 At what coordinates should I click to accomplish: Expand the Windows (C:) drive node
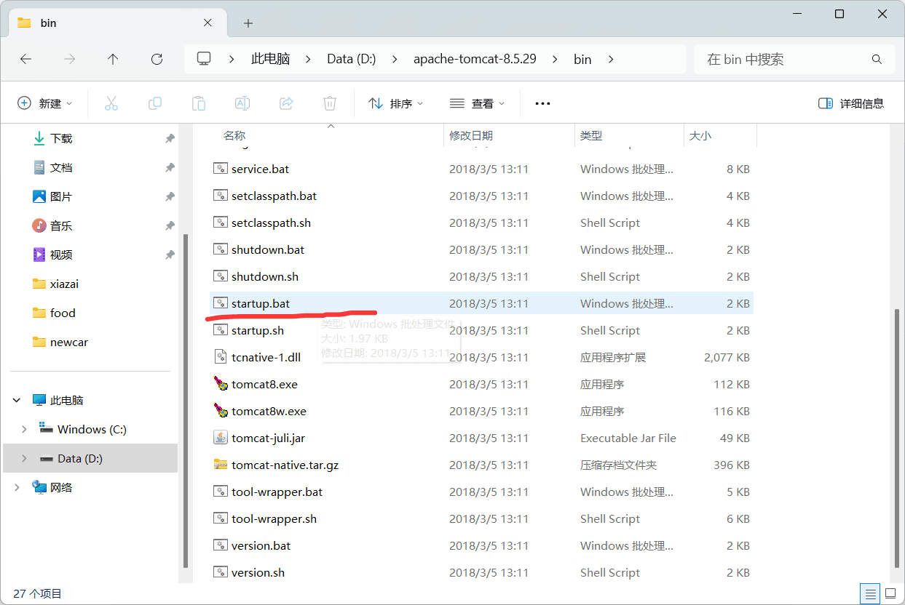24,429
